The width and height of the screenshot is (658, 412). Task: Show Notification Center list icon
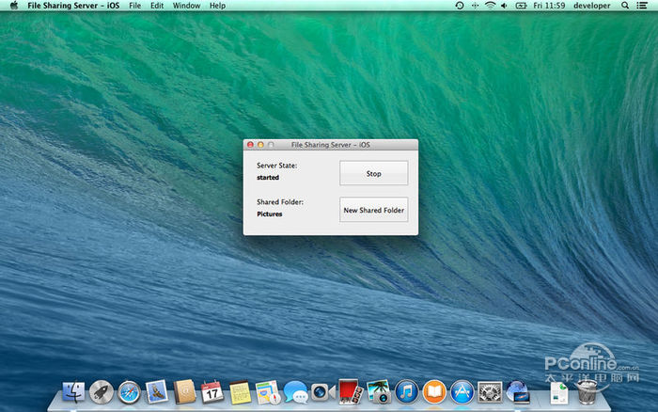tap(644, 6)
